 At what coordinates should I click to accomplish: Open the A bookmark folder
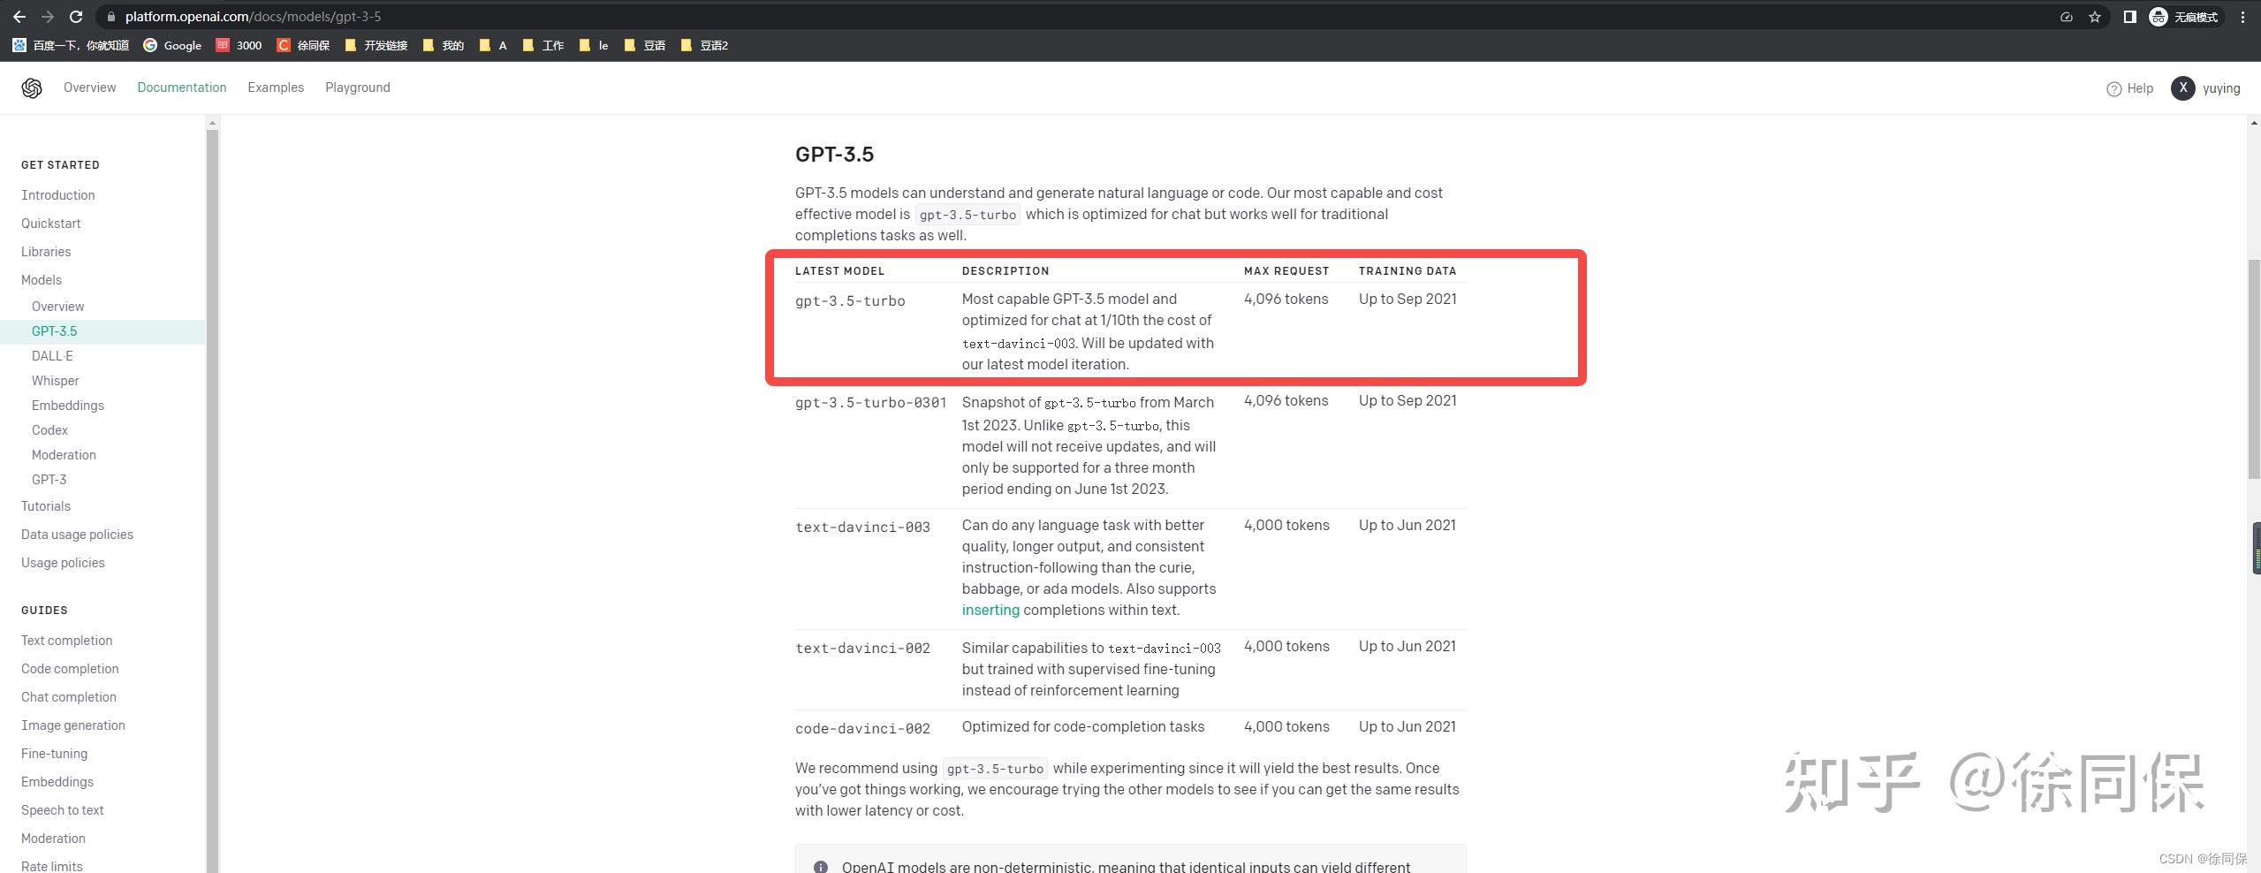coord(493,45)
